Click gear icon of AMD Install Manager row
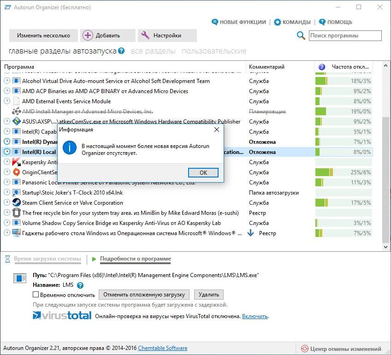391x355 pixels. pos(17,112)
